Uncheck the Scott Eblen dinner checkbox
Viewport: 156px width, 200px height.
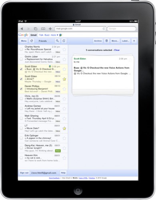(x=21, y=79)
